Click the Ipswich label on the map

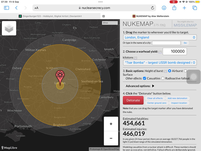tap(109, 49)
